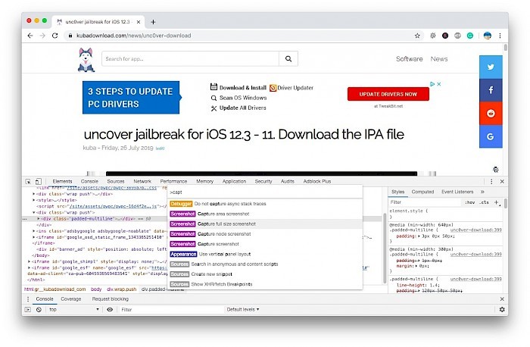Go back to previous page
Screen dimensions: 530x347
point(30,36)
